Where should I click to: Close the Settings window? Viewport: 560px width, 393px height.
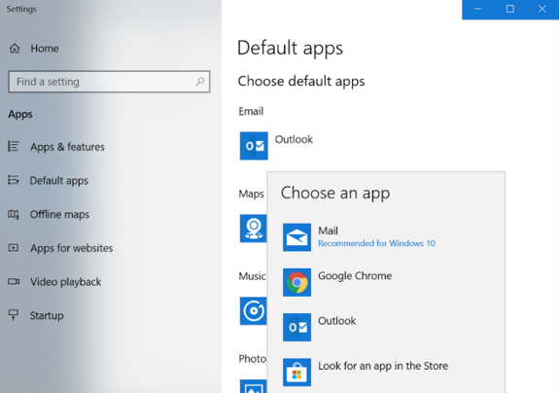pos(542,9)
